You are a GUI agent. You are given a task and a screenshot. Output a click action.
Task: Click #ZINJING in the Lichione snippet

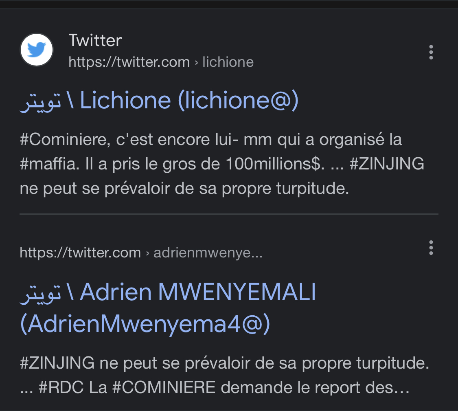[387, 164]
